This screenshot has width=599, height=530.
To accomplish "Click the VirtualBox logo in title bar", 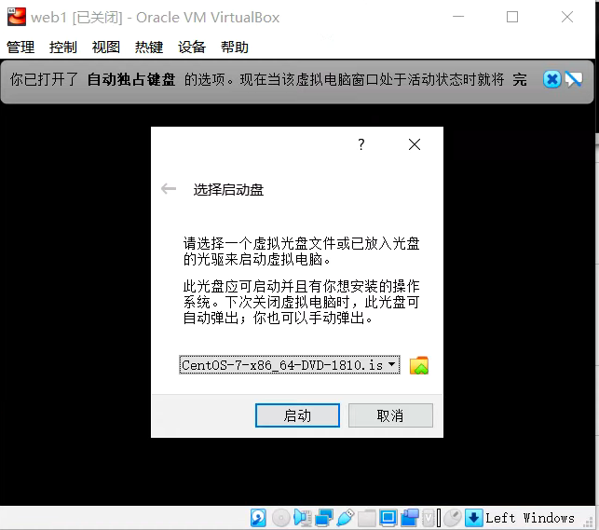I will click(17, 17).
